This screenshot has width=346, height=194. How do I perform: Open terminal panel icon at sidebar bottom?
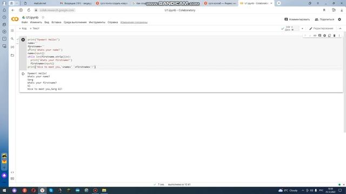pos(12,178)
